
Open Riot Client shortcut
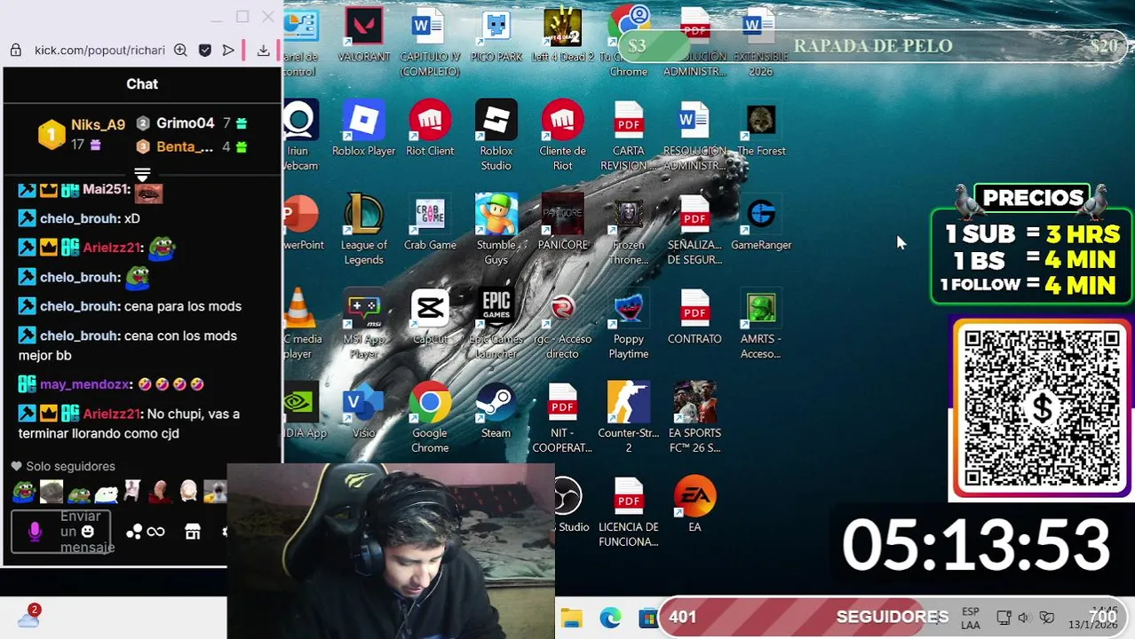pos(430,130)
